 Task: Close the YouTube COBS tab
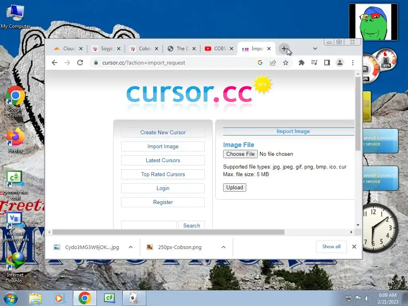pos(231,49)
